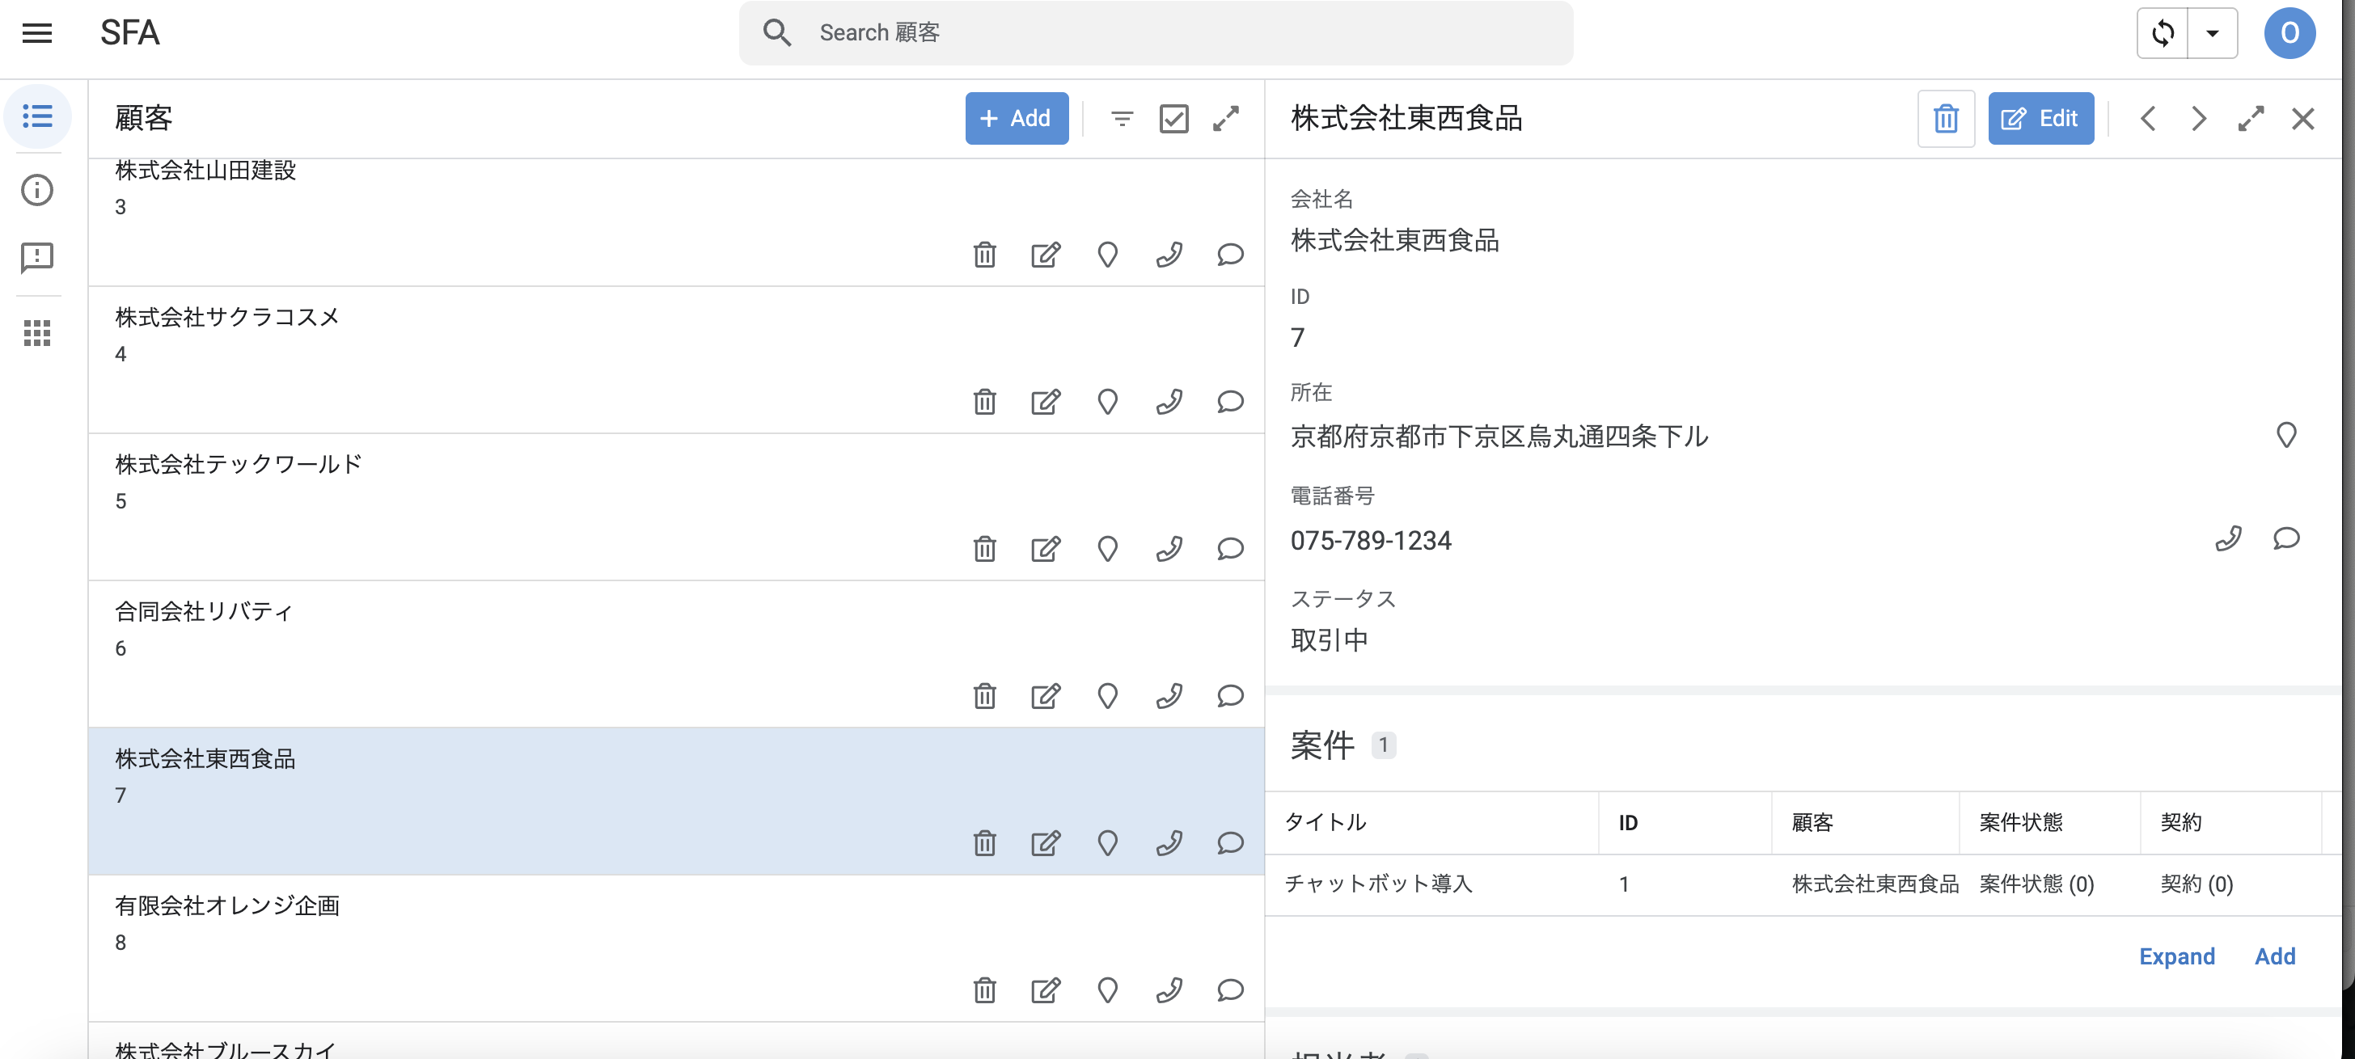
Task: Open map pin for 株式会社サクラコスメ
Action: point(1107,402)
